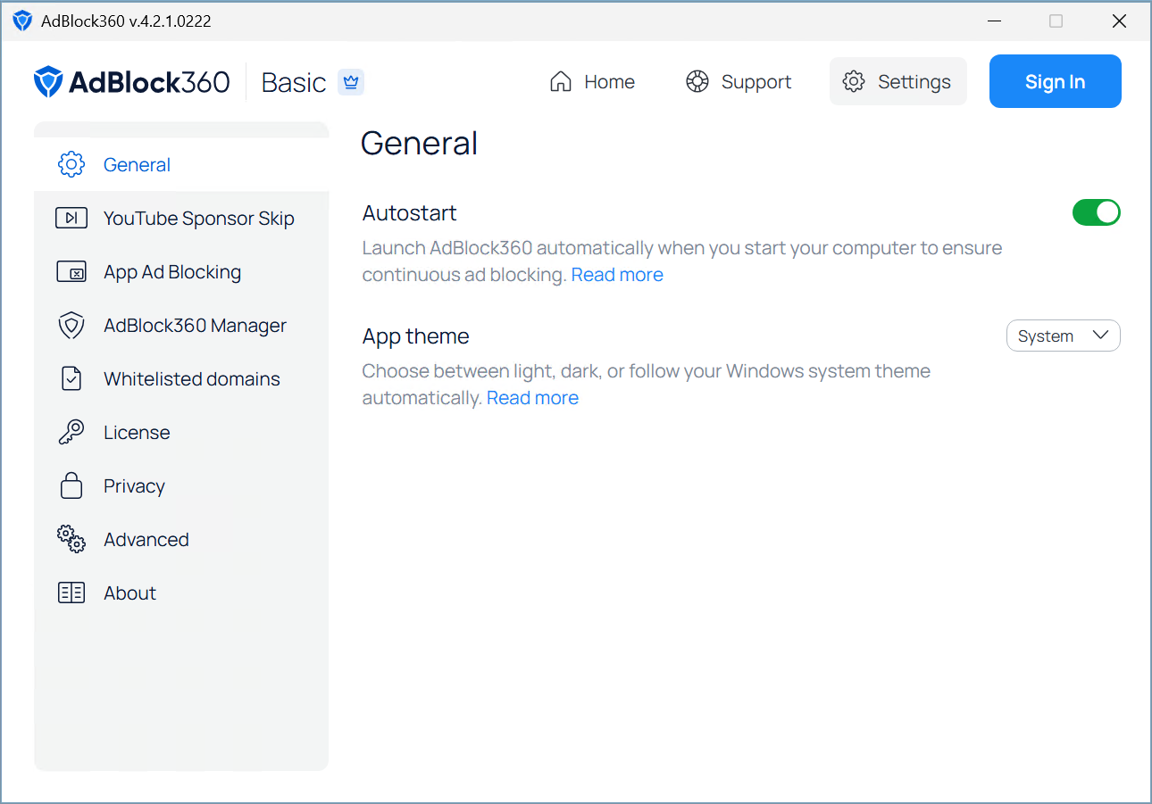Image resolution: width=1152 pixels, height=804 pixels.
Task: Close the AdBlock360 window
Action: (1119, 21)
